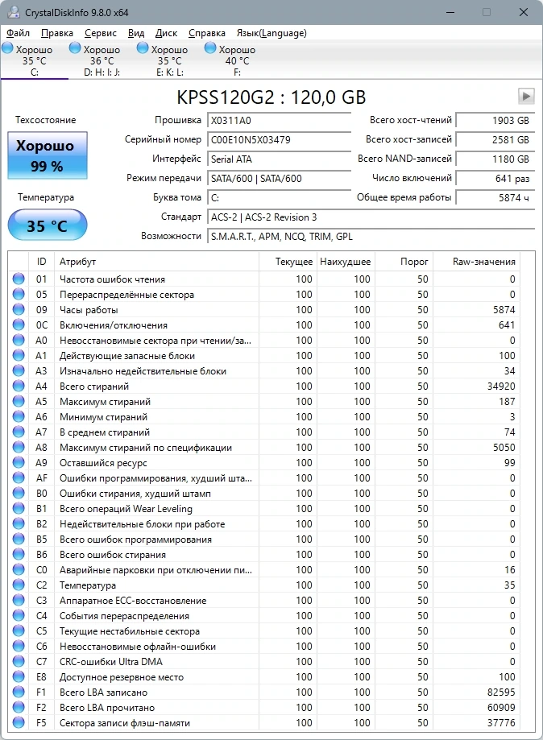Click the status icon for attribute F5
This screenshot has height=740, width=543.
(19, 722)
